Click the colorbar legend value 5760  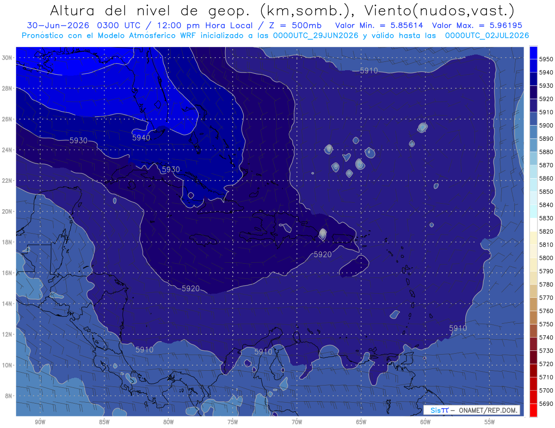coord(546,311)
